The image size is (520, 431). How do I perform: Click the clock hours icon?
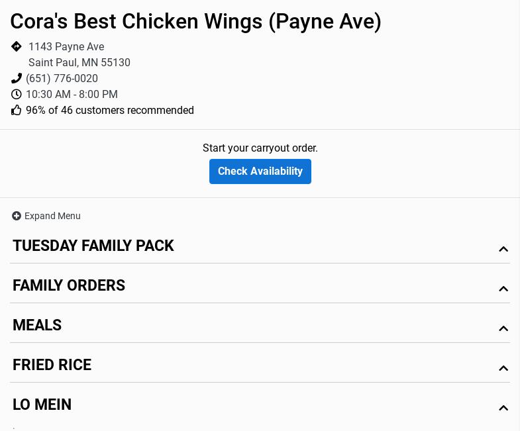coord(17,95)
